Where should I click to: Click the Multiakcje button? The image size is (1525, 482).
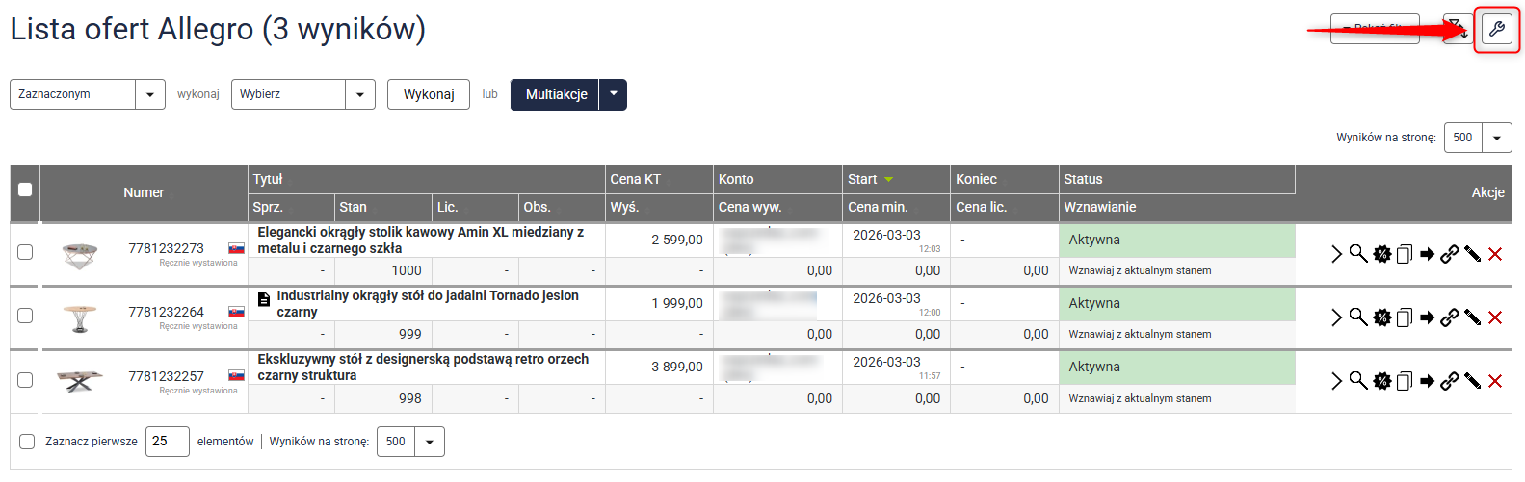[x=556, y=94]
